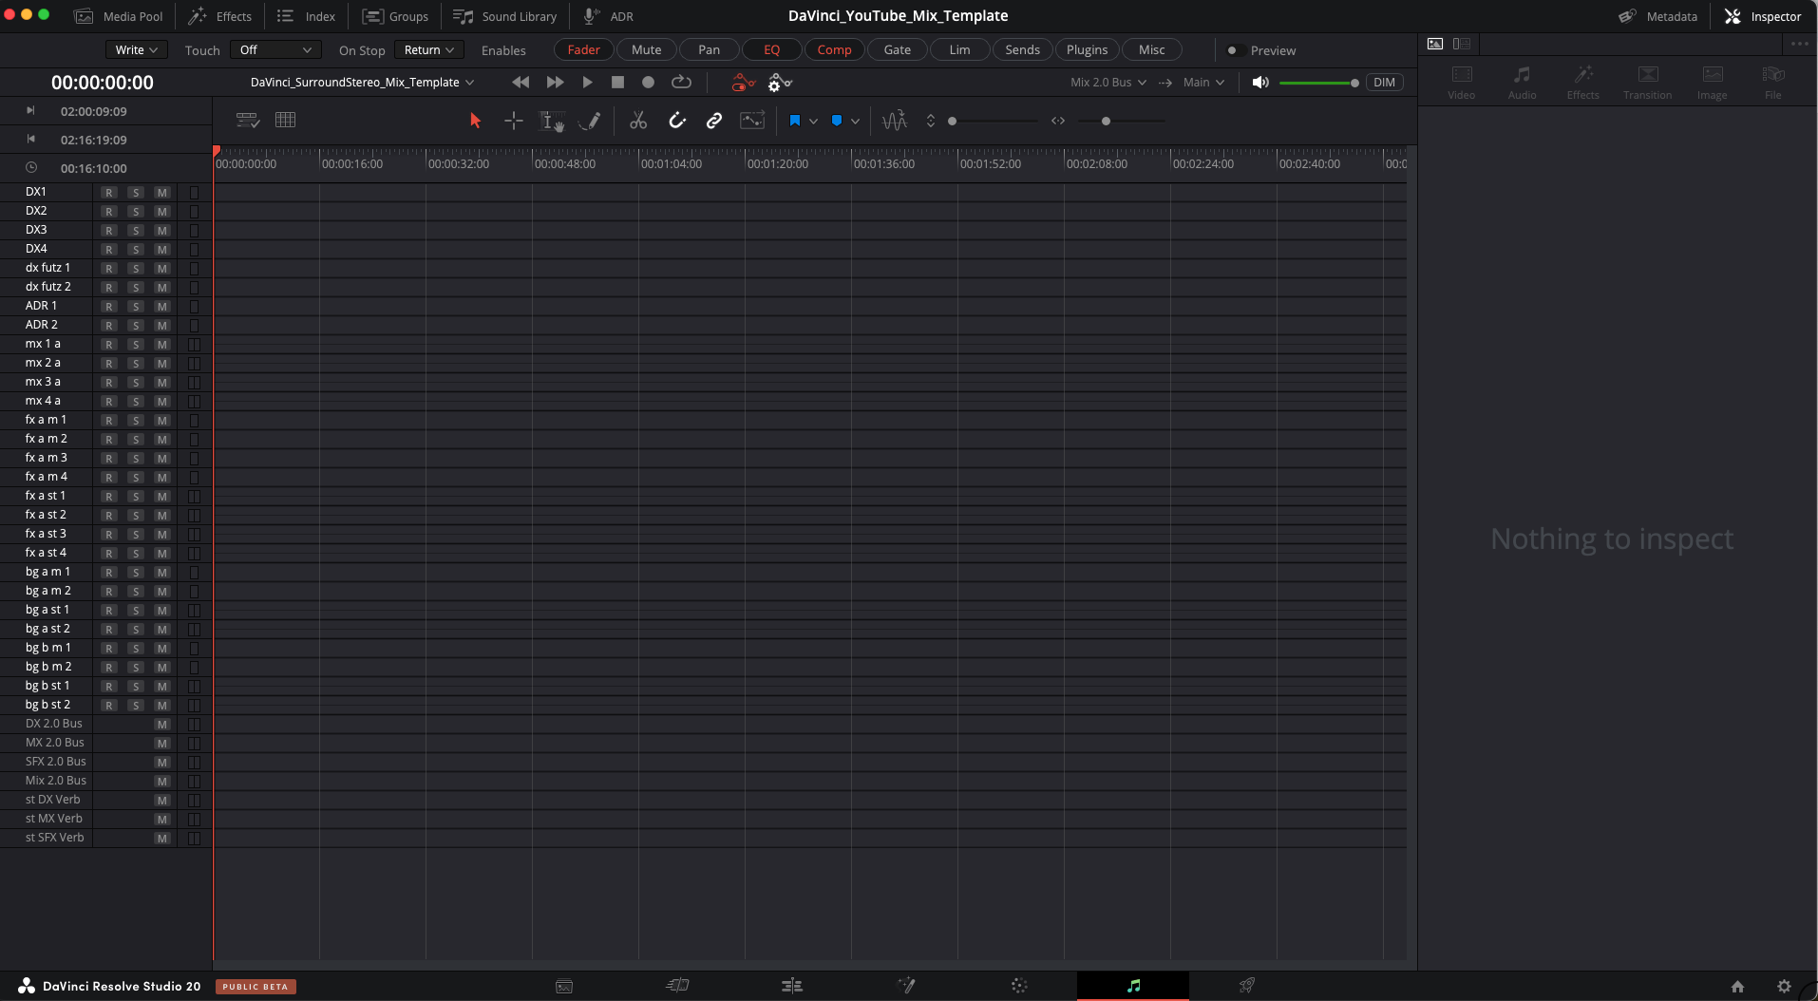
Task: Open the Fusion page icon
Action: 906,986
